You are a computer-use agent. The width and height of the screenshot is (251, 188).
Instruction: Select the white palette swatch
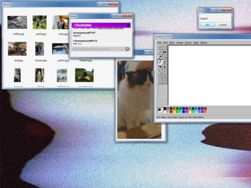(x=165, y=112)
